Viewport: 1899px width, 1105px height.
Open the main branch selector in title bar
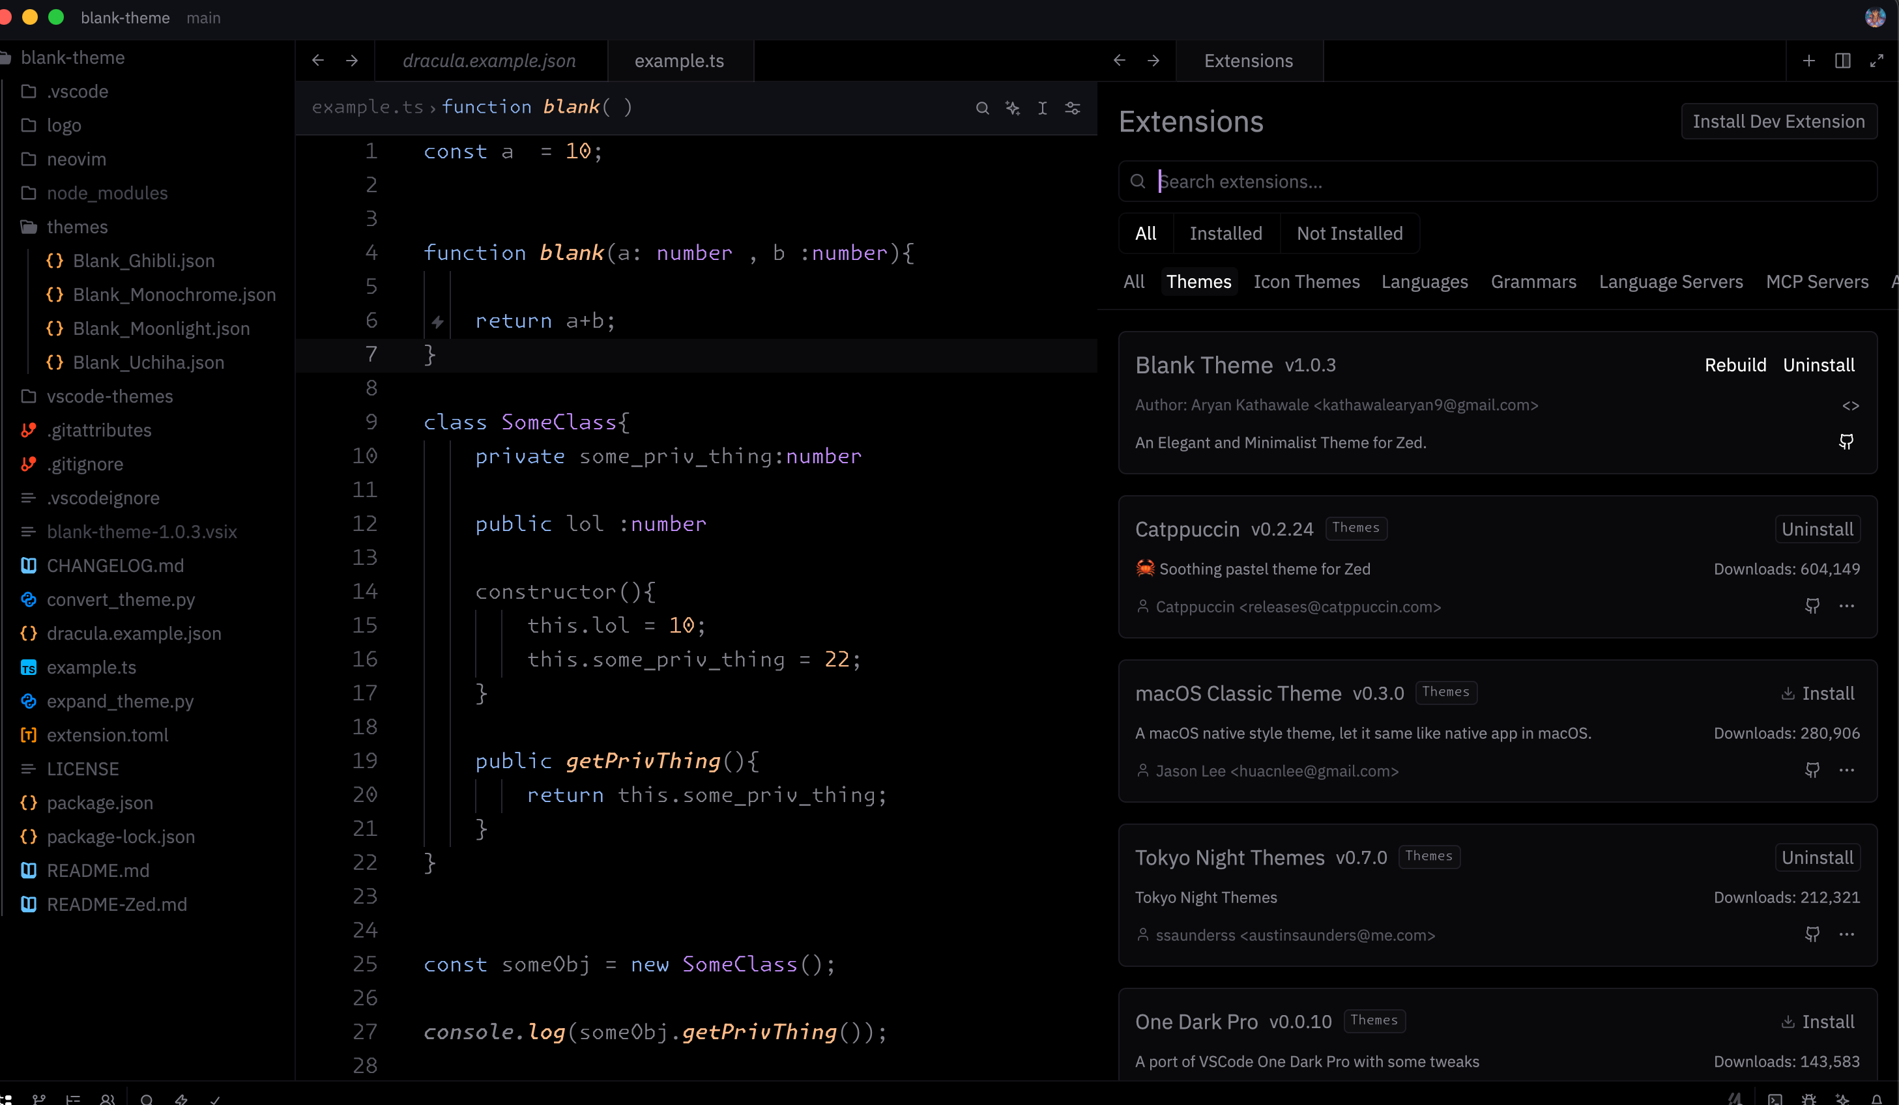click(x=203, y=18)
